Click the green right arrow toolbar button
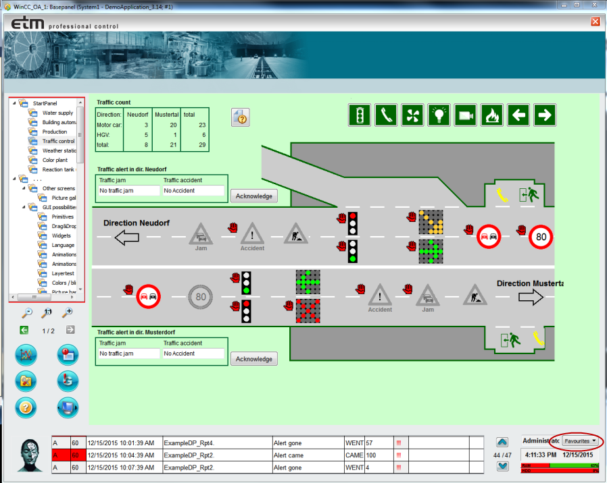 click(545, 115)
